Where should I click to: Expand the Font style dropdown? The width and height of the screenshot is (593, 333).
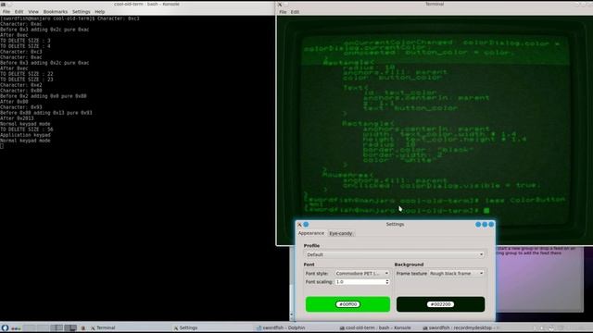click(362, 273)
